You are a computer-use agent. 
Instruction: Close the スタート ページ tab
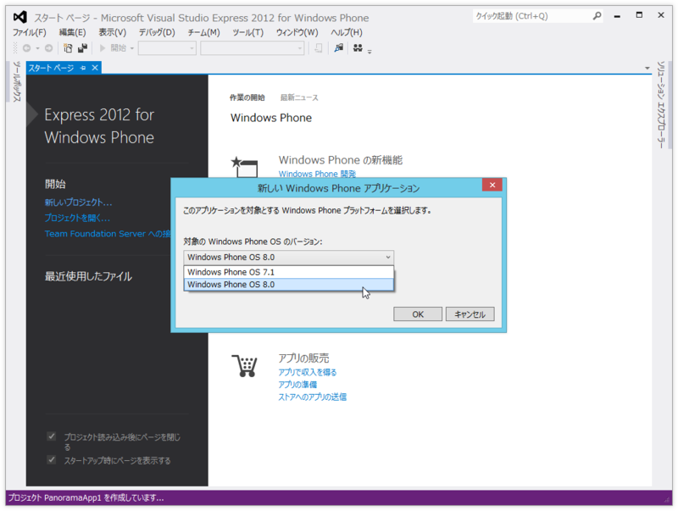(x=95, y=68)
